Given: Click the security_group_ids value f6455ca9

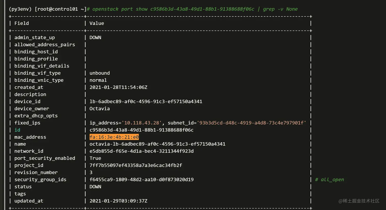Looking at the screenshot, I should [x=141, y=179].
